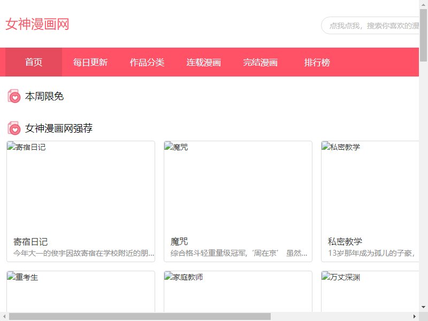This screenshot has width=428, height=321.
Task: Read the 魔咒 description starting 综合格斗轻重量级冠军
Action: 239,253
